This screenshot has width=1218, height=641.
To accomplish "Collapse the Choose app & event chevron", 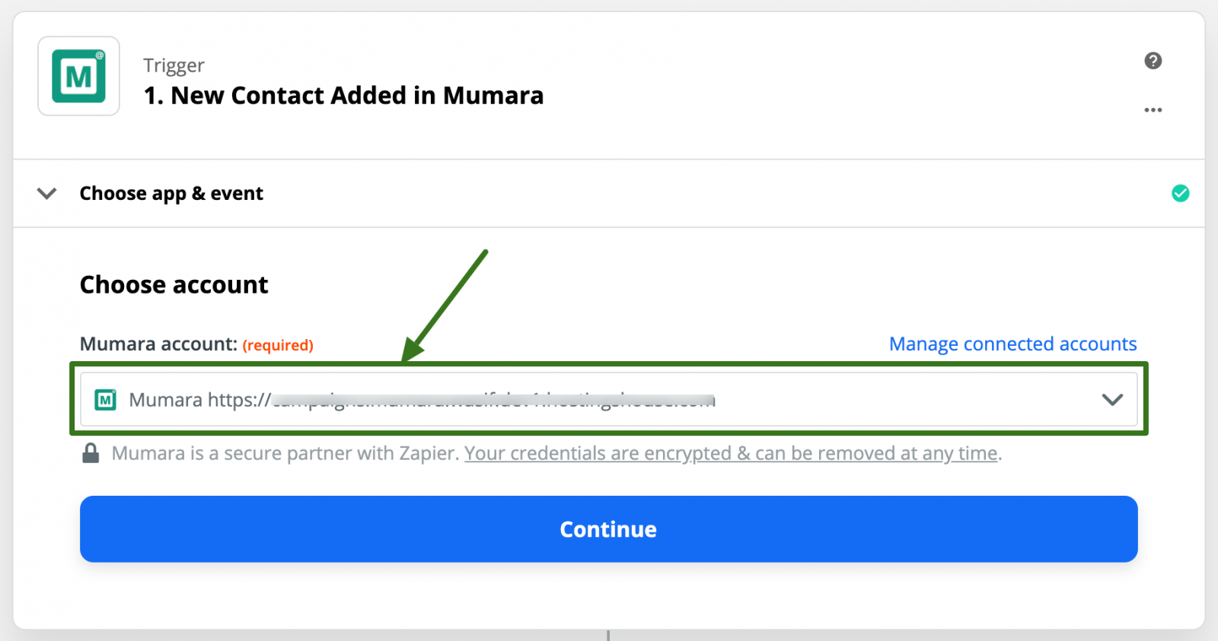I will click(x=47, y=193).
